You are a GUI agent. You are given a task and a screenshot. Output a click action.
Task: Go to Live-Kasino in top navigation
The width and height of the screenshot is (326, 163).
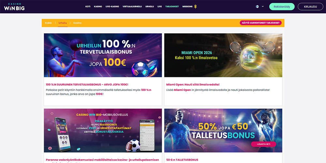pos(112,7)
